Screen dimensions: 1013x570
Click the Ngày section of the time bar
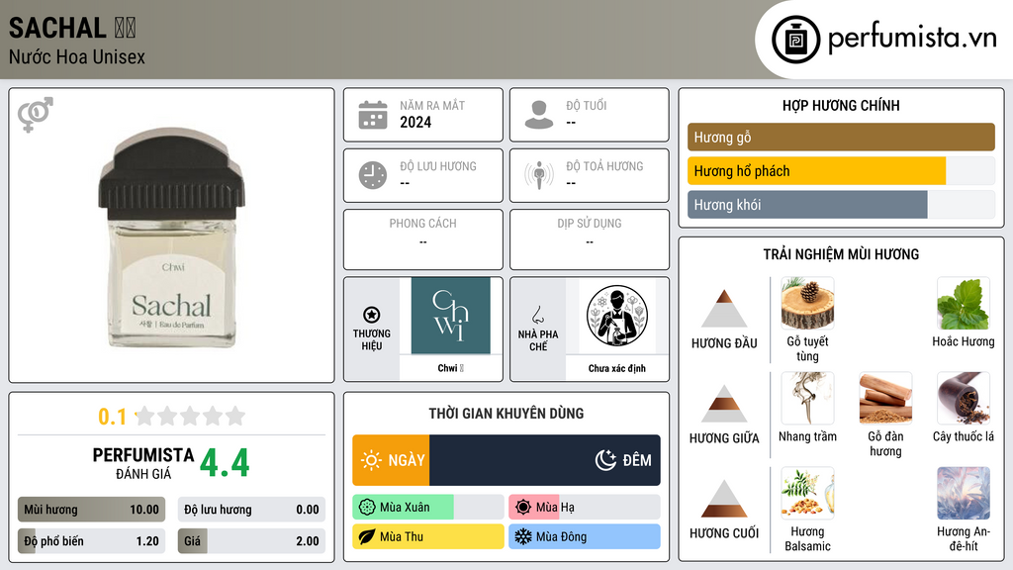tap(391, 460)
